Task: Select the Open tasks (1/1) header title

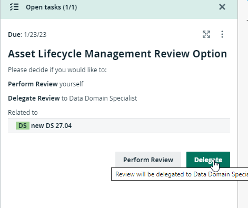Action: (x=52, y=7)
